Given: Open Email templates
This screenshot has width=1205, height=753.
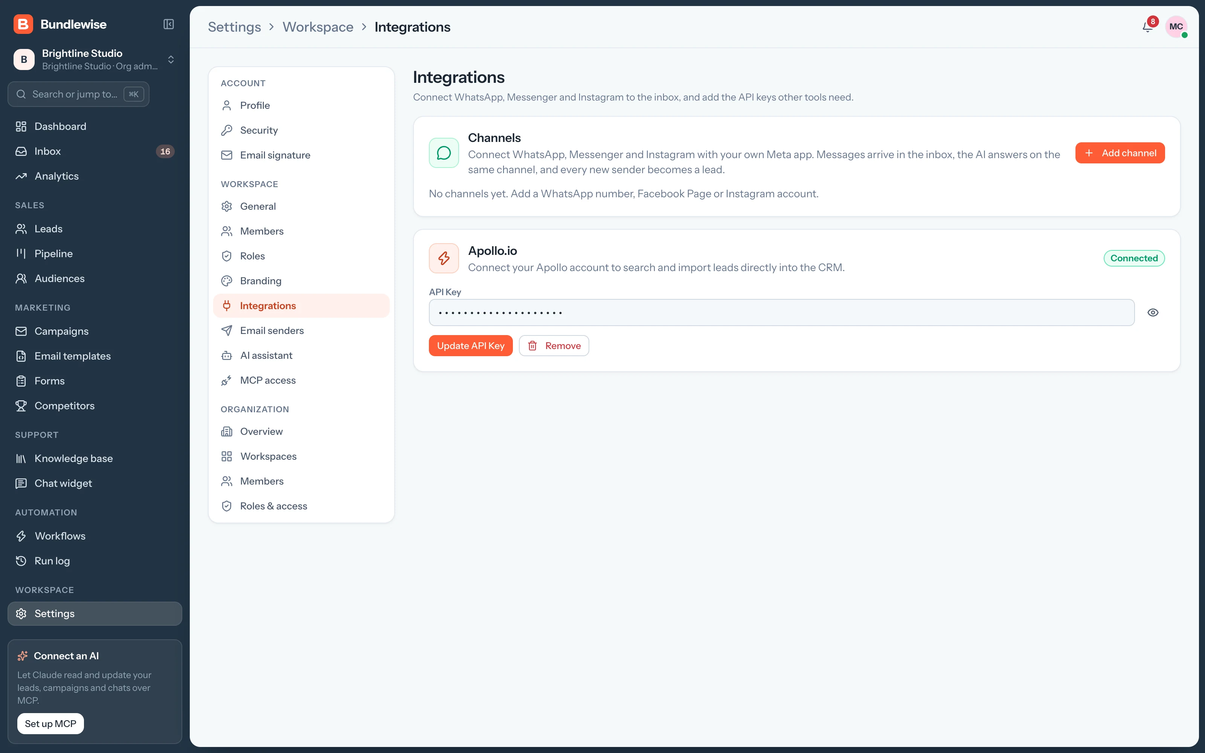Looking at the screenshot, I should pyautogui.click(x=95, y=356).
